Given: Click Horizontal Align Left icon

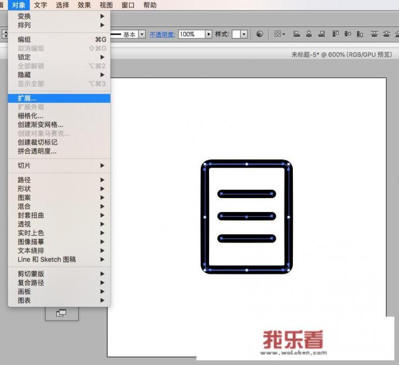Looking at the screenshot, I should pos(297,34).
